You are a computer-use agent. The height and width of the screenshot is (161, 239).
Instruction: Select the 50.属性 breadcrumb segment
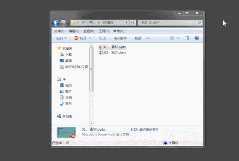tap(108, 22)
